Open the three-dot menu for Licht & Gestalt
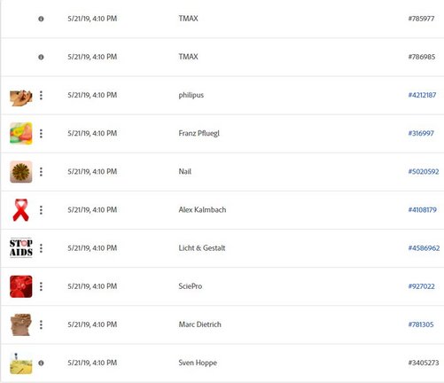 pos(41,248)
